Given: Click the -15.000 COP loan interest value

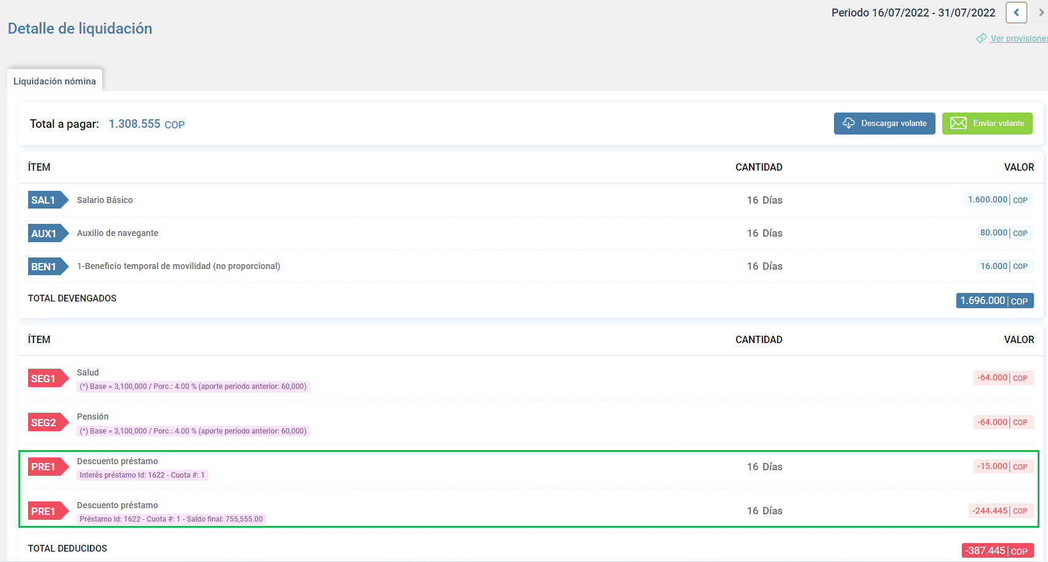Looking at the screenshot, I should tap(1003, 467).
